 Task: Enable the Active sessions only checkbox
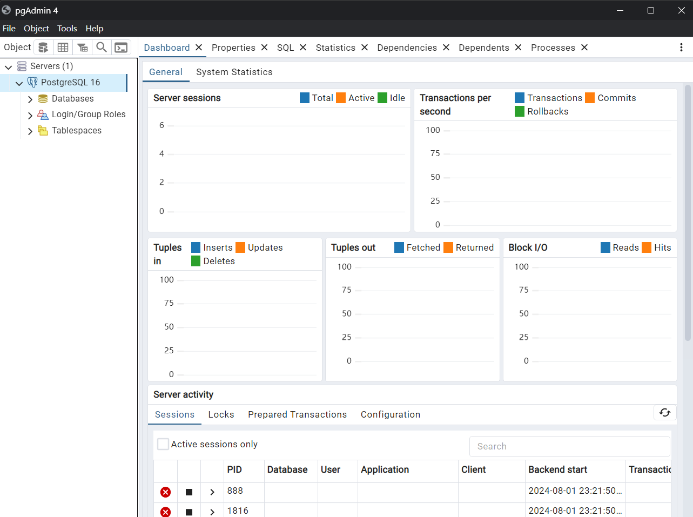coord(163,444)
